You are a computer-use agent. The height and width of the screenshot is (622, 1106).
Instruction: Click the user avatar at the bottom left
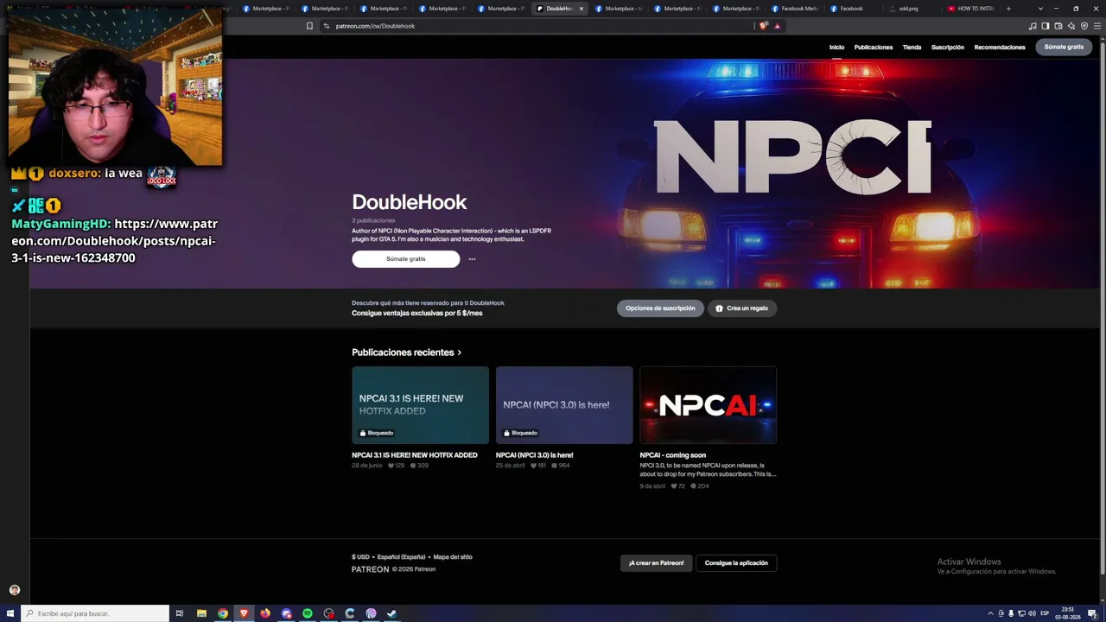(14, 590)
